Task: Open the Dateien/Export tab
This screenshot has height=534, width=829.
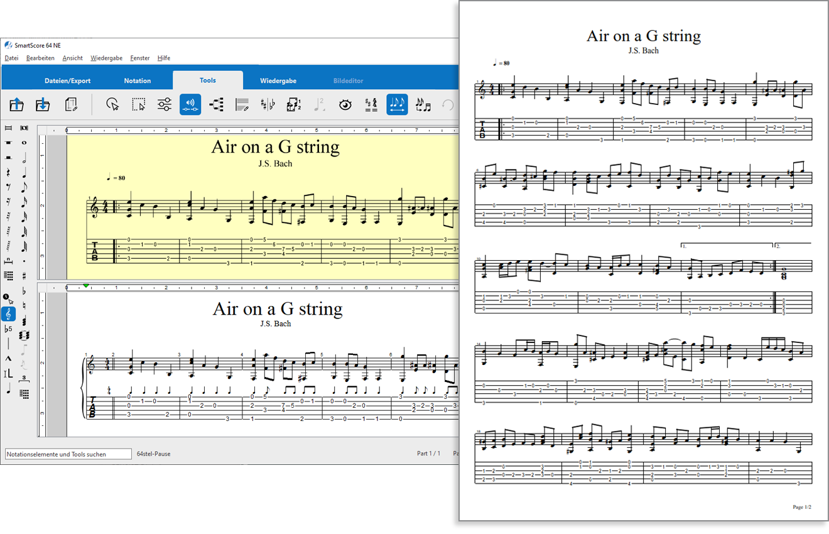Action: pyautogui.click(x=67, y=80)
